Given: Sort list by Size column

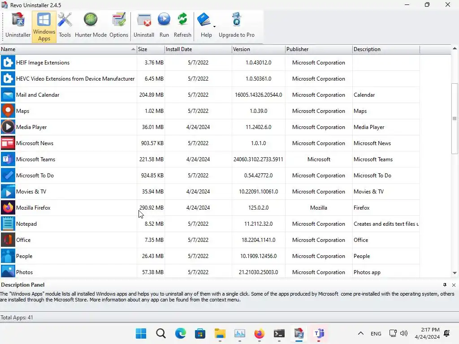Looking at the screenshot, I should [x=151, y=49].
